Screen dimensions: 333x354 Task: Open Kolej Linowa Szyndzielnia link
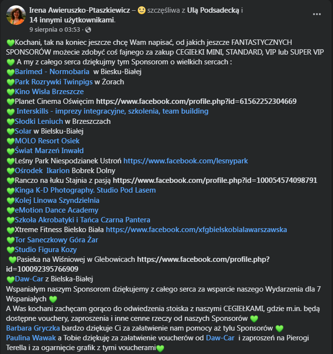(x=57, y=200)
